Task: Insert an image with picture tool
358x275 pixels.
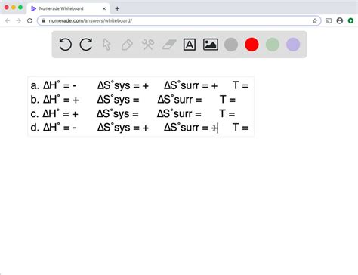Action: (x=211, y=45)
